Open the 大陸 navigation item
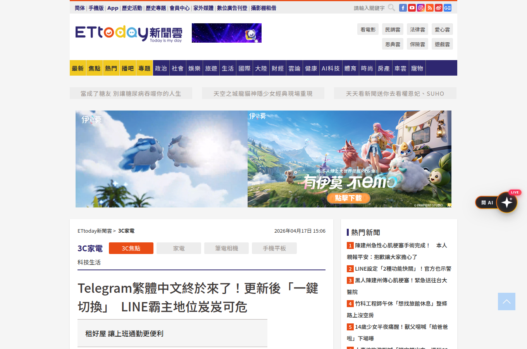527x349 pixels. coord(261,68)
